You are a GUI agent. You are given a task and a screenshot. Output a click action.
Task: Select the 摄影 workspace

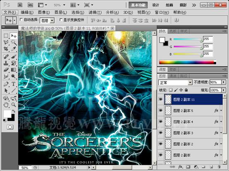(183, 5)
